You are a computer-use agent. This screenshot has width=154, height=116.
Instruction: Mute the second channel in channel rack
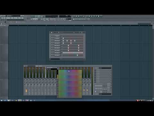52,38
